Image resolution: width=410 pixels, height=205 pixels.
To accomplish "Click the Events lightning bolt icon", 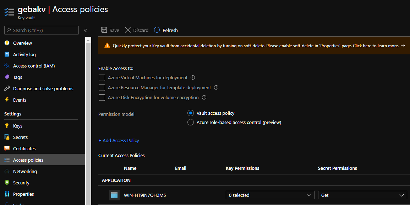I will click(7, 100).
